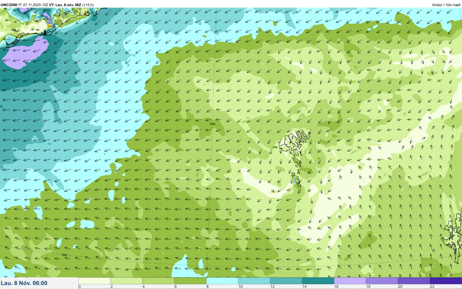This screenshot has height=289, width=462.
Task: Click the darkest purple swatch above 22
Action: pyautogui.click(x=446, y=281)
